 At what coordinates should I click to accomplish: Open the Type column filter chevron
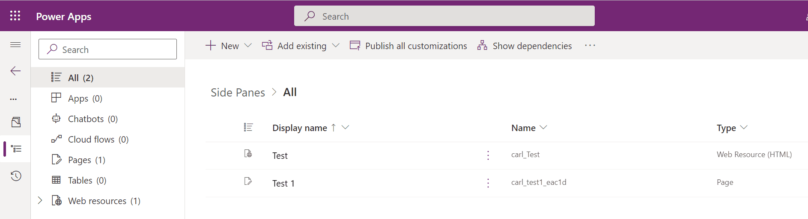pyautogui.click(x=744, y=127)
